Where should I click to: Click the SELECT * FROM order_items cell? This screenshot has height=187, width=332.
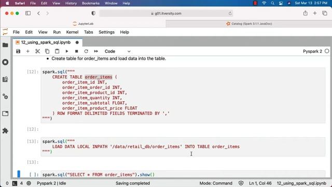pyautogui.click(x=183, y=175)
